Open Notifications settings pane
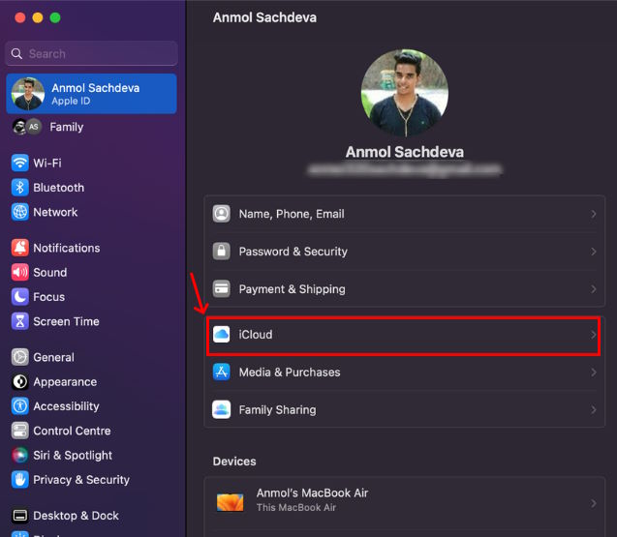This screenshot has height=537, width=617. [91, 248]
